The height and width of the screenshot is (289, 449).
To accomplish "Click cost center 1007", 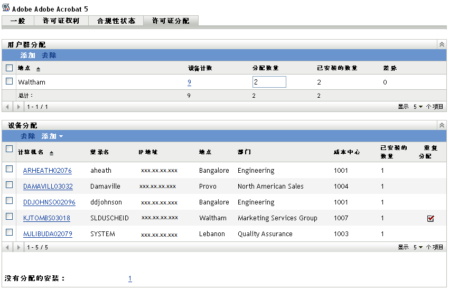I will coord(341,218).
